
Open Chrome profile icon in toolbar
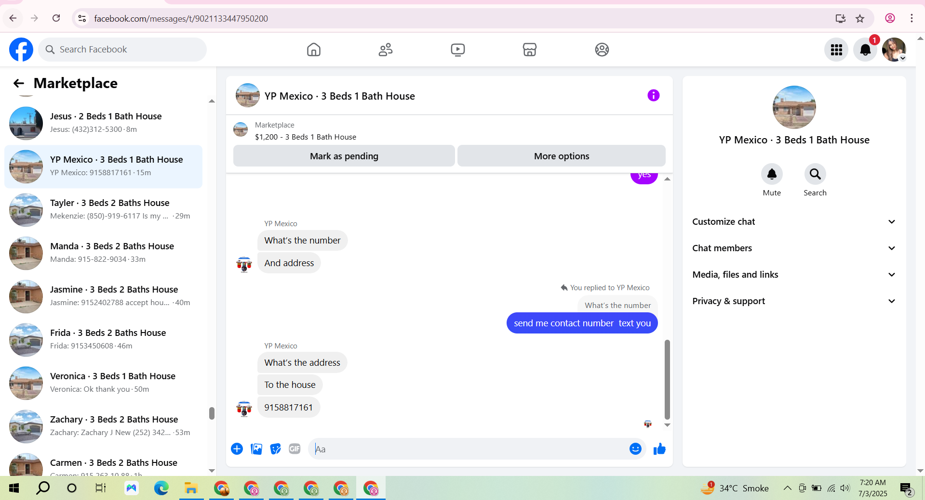click(890, 18)
